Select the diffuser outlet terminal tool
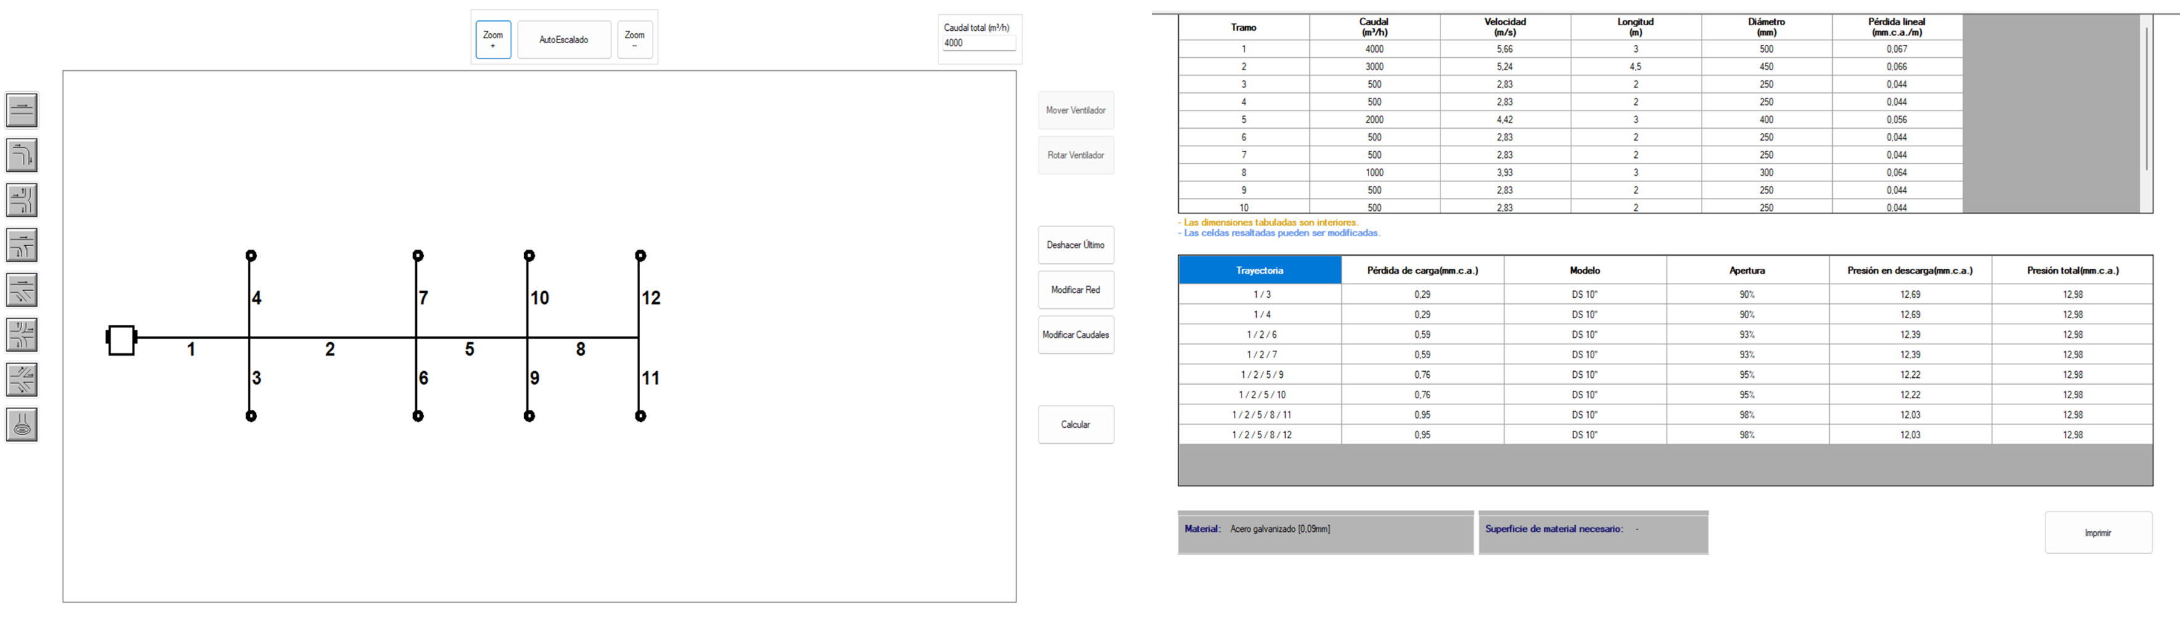Screen dimensions: 2180x622 pyautogui.click(x=22, y=425)
